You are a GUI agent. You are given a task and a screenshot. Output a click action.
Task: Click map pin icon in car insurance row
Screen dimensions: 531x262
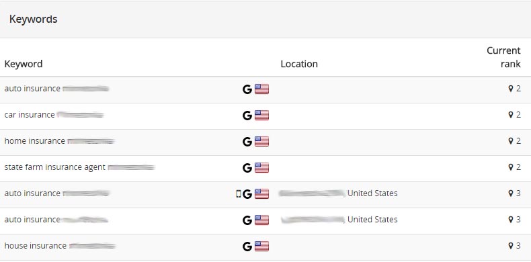(511, 115)
